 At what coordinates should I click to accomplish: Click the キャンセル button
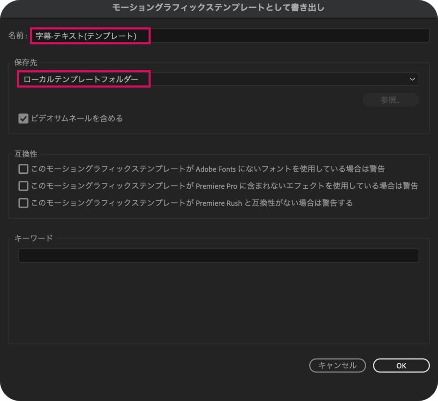337,365
